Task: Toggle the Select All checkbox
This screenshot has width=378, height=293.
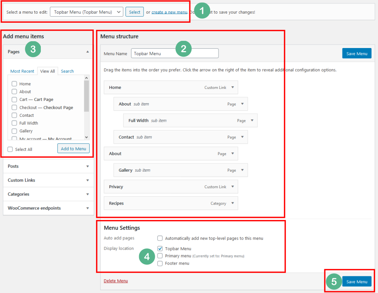Action: point(10,149)
